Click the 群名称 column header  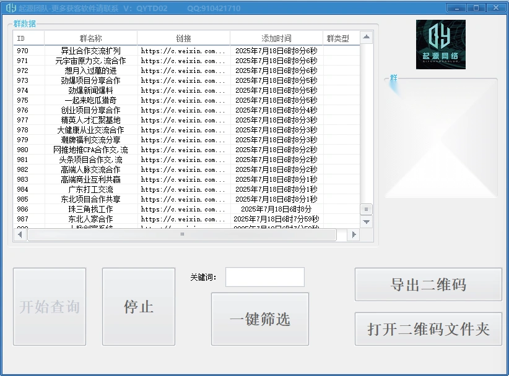(90, 38)
